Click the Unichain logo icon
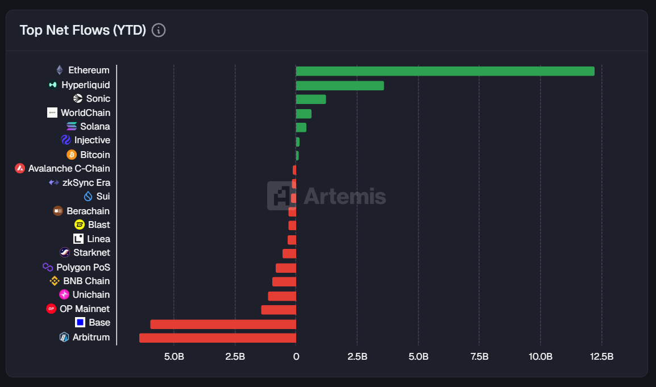This screenshot has width=656, height=387. (x=64, y=294)
